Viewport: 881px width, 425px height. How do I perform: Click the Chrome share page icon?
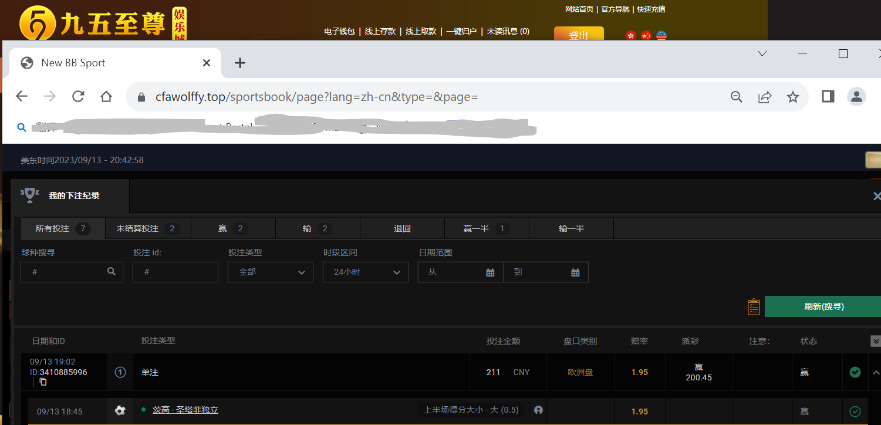tap(765, 97)
